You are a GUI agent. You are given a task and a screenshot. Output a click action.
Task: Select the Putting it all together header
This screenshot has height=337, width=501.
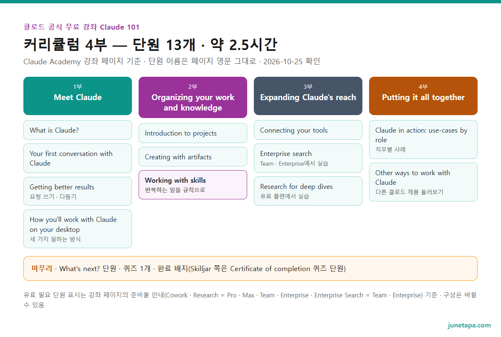(x=423, y=96)
